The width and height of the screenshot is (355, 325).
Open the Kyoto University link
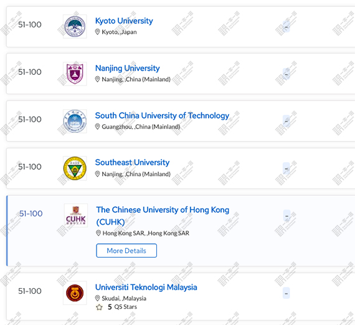click(124, 21)
